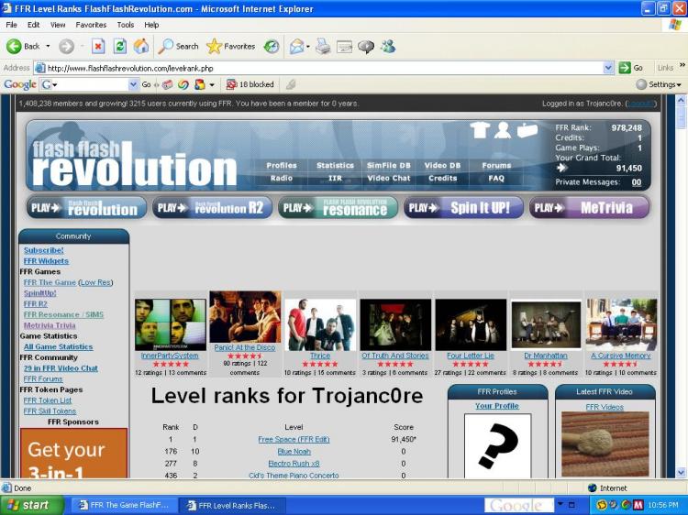Click the red X Stop button

tap(98, 46)
